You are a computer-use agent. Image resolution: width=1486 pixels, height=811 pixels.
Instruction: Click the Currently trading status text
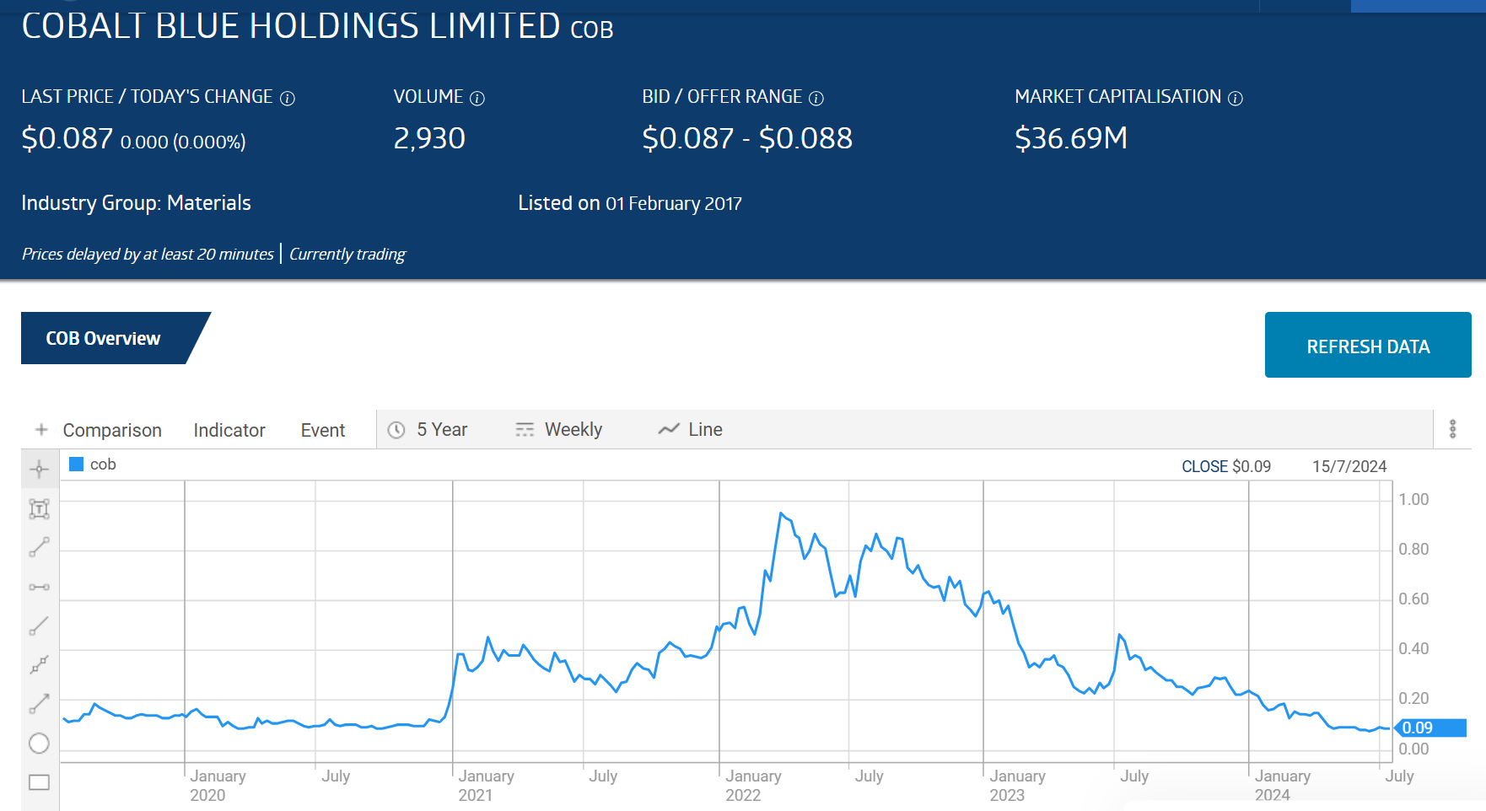(347, 254)
